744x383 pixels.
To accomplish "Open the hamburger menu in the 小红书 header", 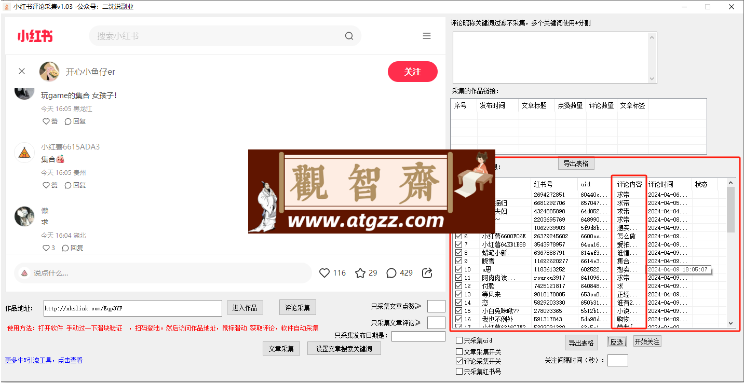I will [427, 36].
